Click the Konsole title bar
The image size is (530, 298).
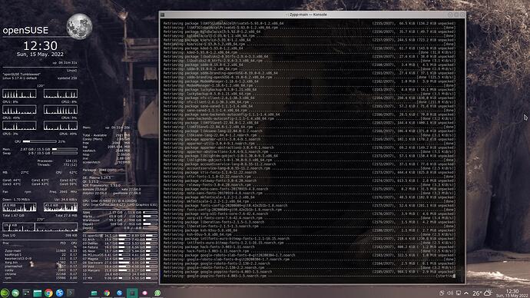pos(306,15)
